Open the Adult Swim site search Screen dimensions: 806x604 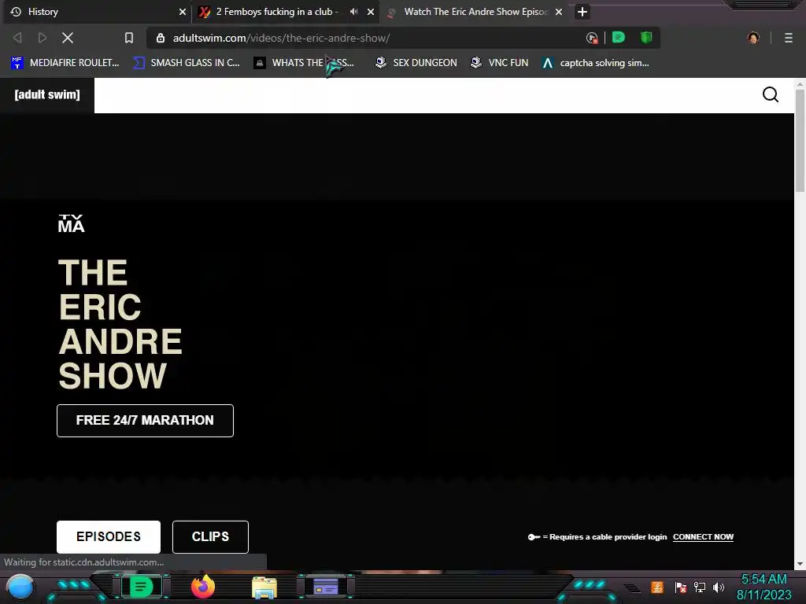click(x=770, y=94)
